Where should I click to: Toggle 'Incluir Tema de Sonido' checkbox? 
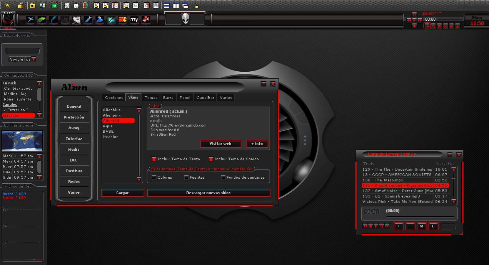[211, 159]
